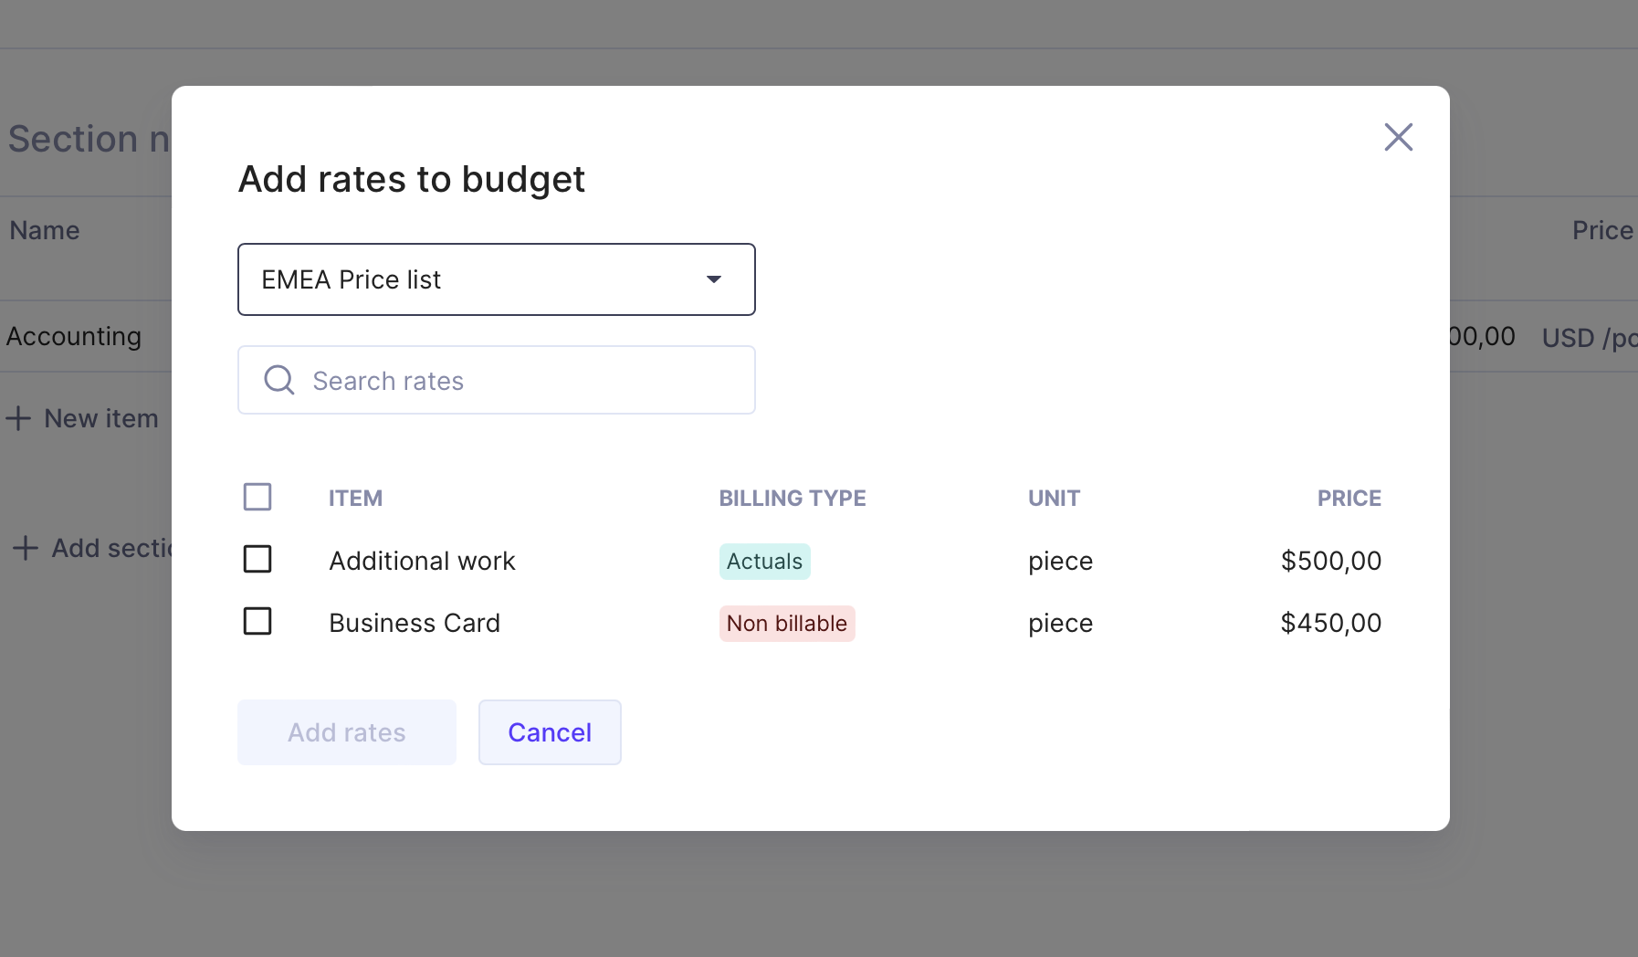Click the piece unit of Business Card
The width and height of the screenshot is (1638, 957).
(x=1061, y=624)
